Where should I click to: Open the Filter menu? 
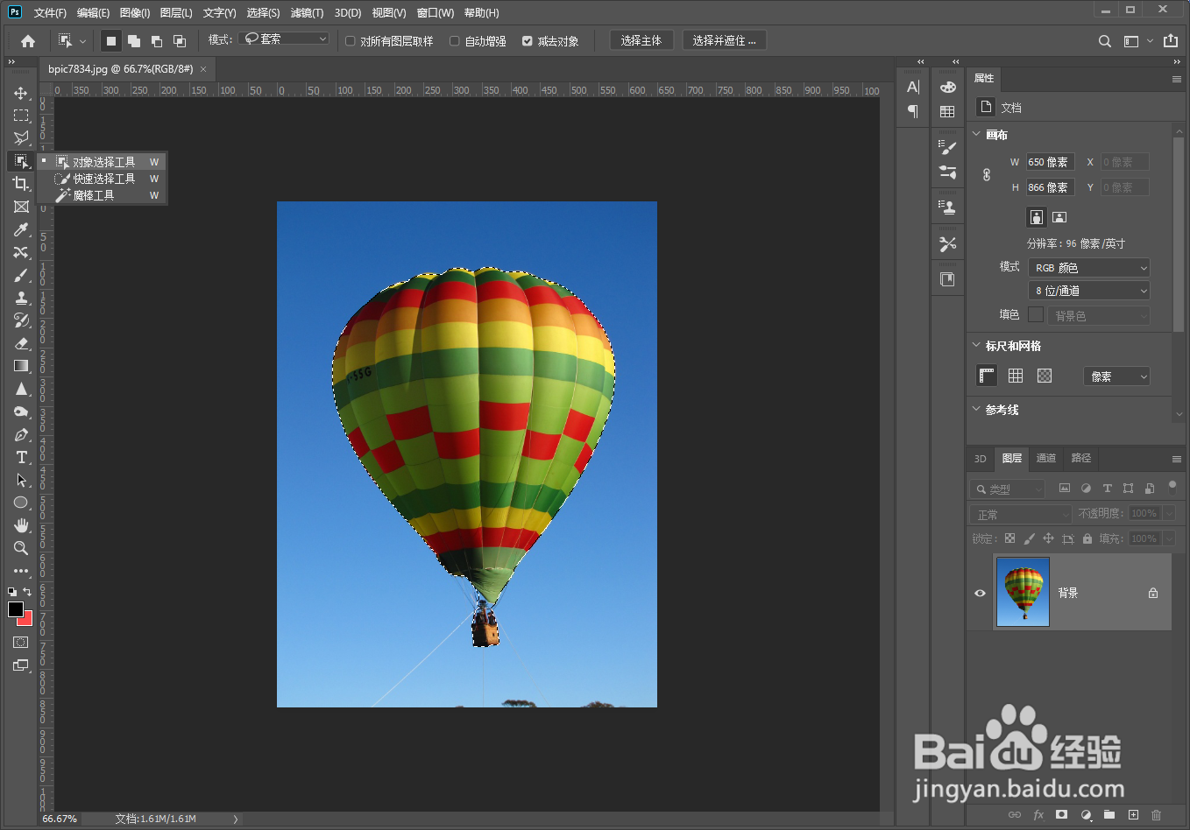coord(307,13)
